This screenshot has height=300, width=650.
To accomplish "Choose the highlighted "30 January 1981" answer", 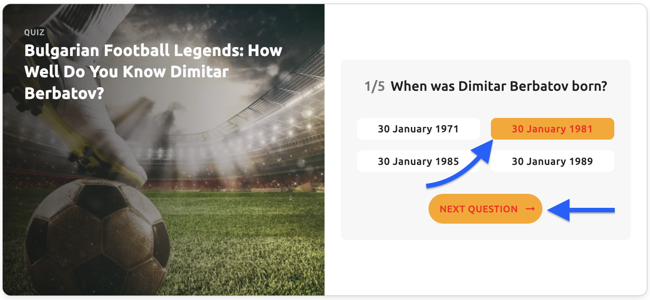I will pos(552,129).
